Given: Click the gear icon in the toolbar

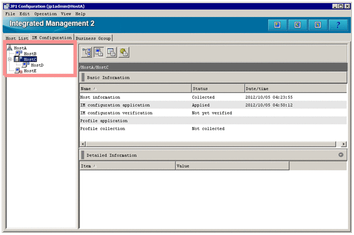Looking at the screenshot, I should tap(123, 52).
